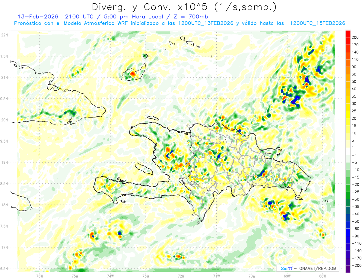Click the colorbar value "-90"

pos(356,236)
